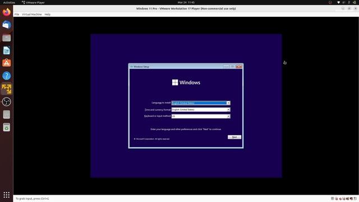The height and width of the screenshot is (202, 359).
Task: Launch Thunderbird mail from the dock
Action: (x=6, y=25)
